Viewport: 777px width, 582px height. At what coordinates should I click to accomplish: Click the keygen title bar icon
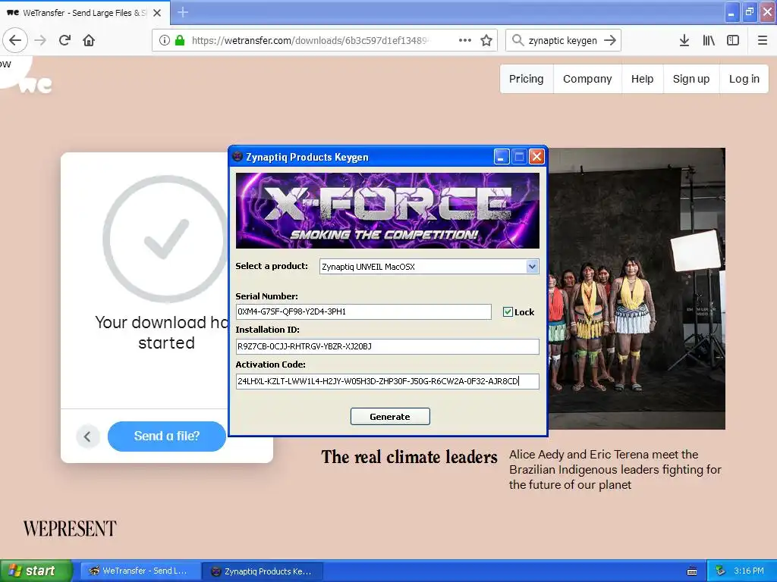pyautogui.click(x=238, y=157)
